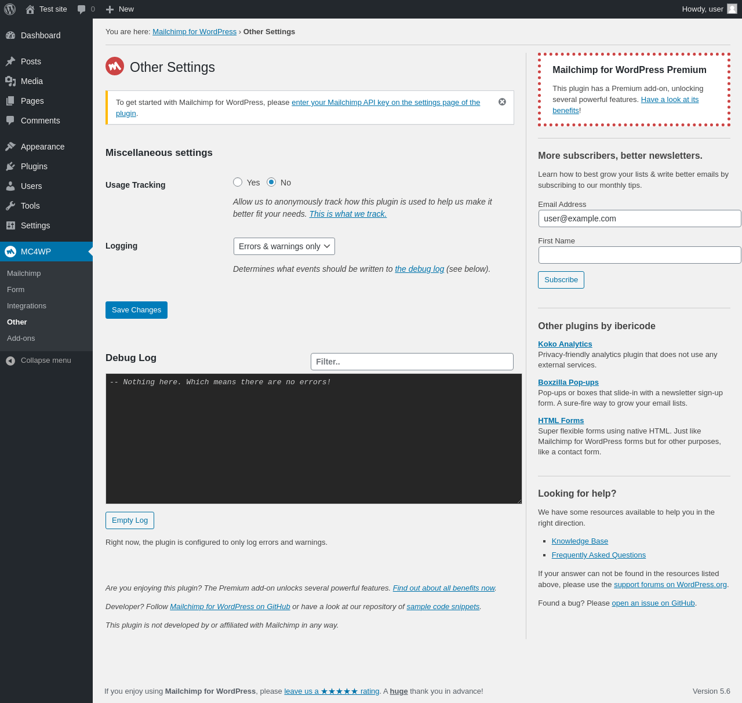Open Mailchimp for WordPress on GitHub link
The height and width of the screenshot is (703, 742).
(x=230, y=607)
